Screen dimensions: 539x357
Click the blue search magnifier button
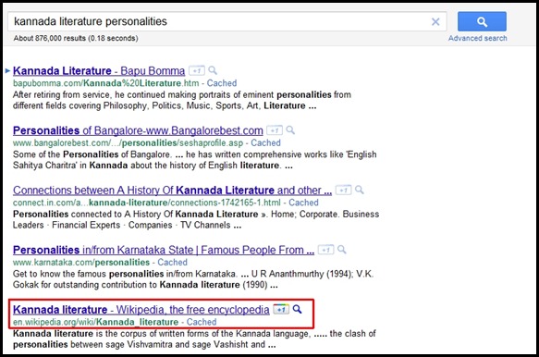[482, 21]
